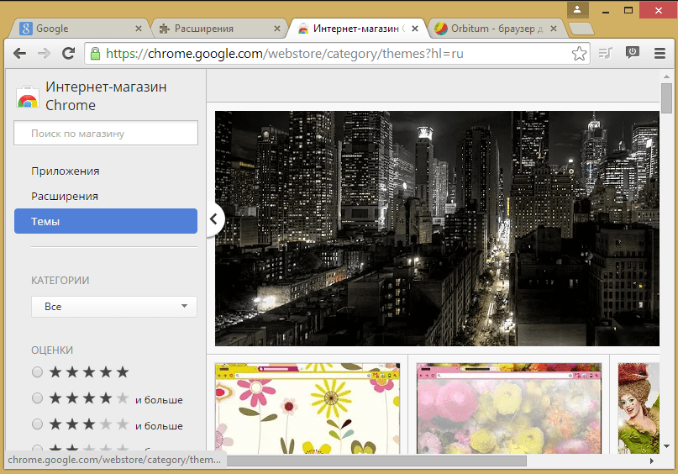The width and height of the screenshot is (678, 474).
Task: Open the Расширения section in sidebar
Action: [x=65, y=196]
